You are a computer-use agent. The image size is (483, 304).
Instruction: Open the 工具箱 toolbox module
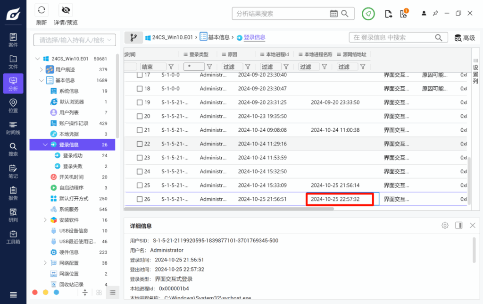click(x=13, y=236)
